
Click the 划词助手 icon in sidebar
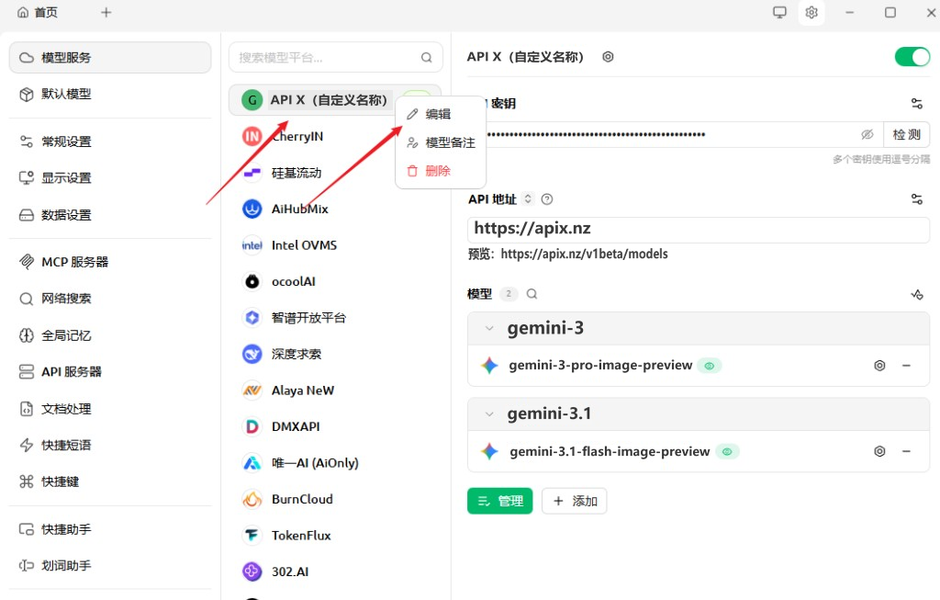pos(27,566)
